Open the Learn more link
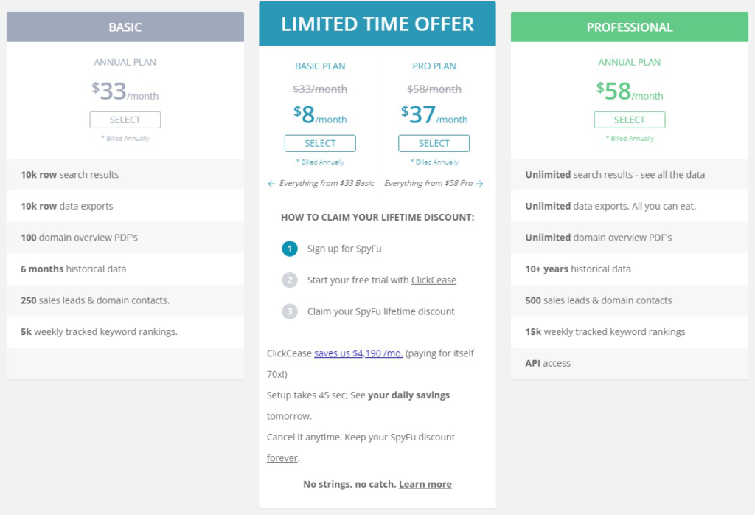755x515 pixels. click(x=425, y=484)
